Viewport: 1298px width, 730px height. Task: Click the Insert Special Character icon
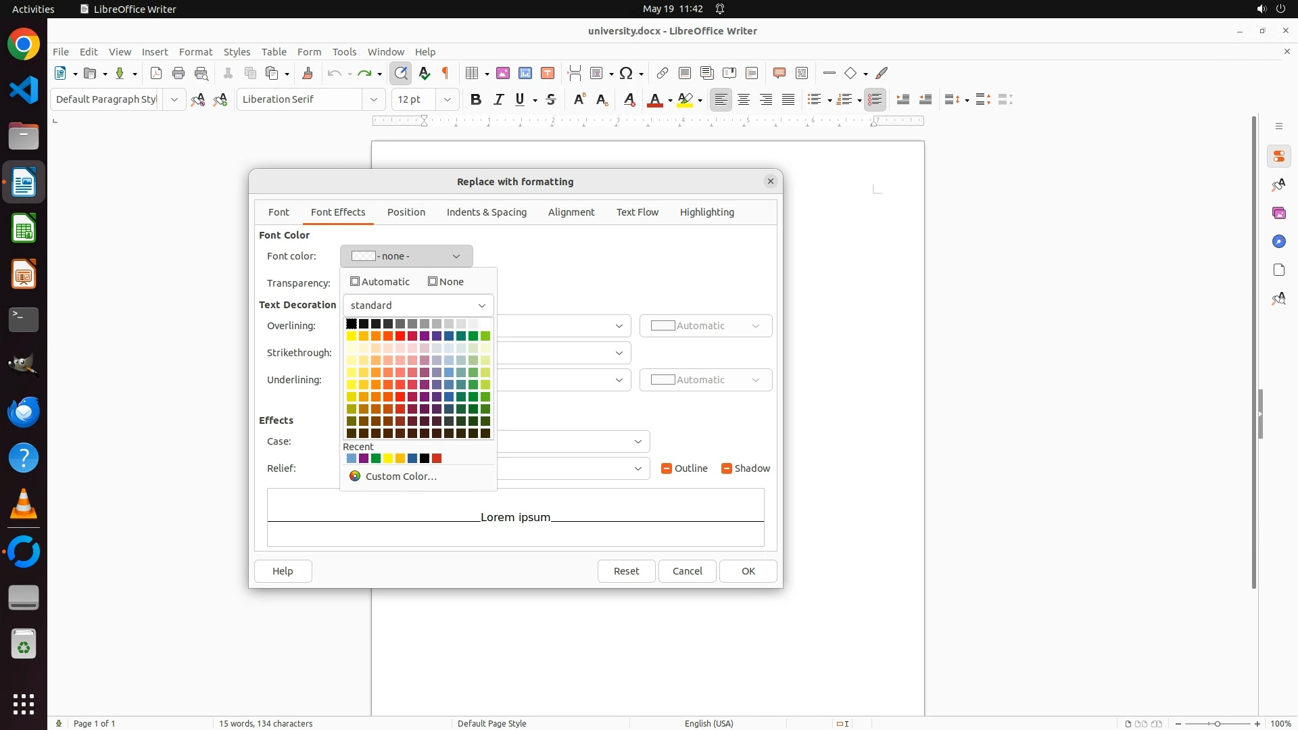(626, 73)
